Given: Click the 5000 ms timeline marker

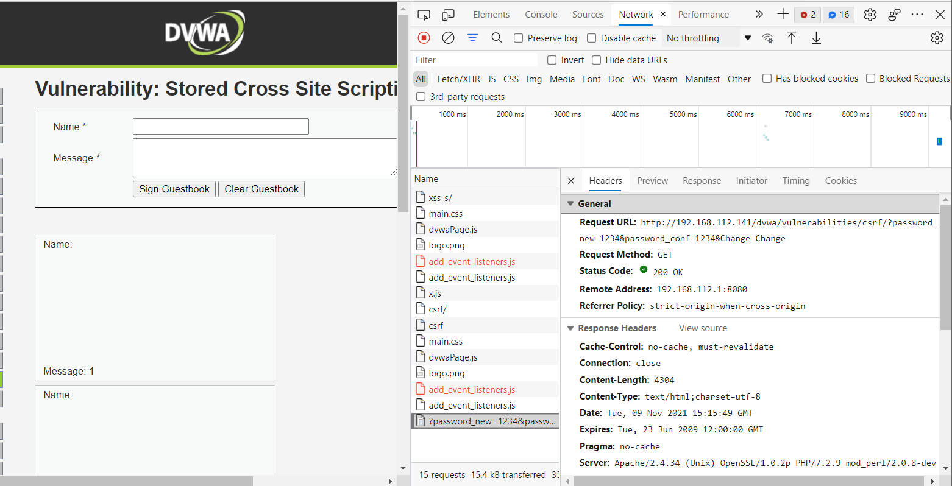Looking at the screenshot, I should coord(683,114).
